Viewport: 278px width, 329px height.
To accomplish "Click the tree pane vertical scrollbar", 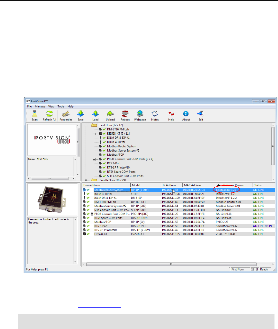I will pyautogui.click(x=273, y=146).
